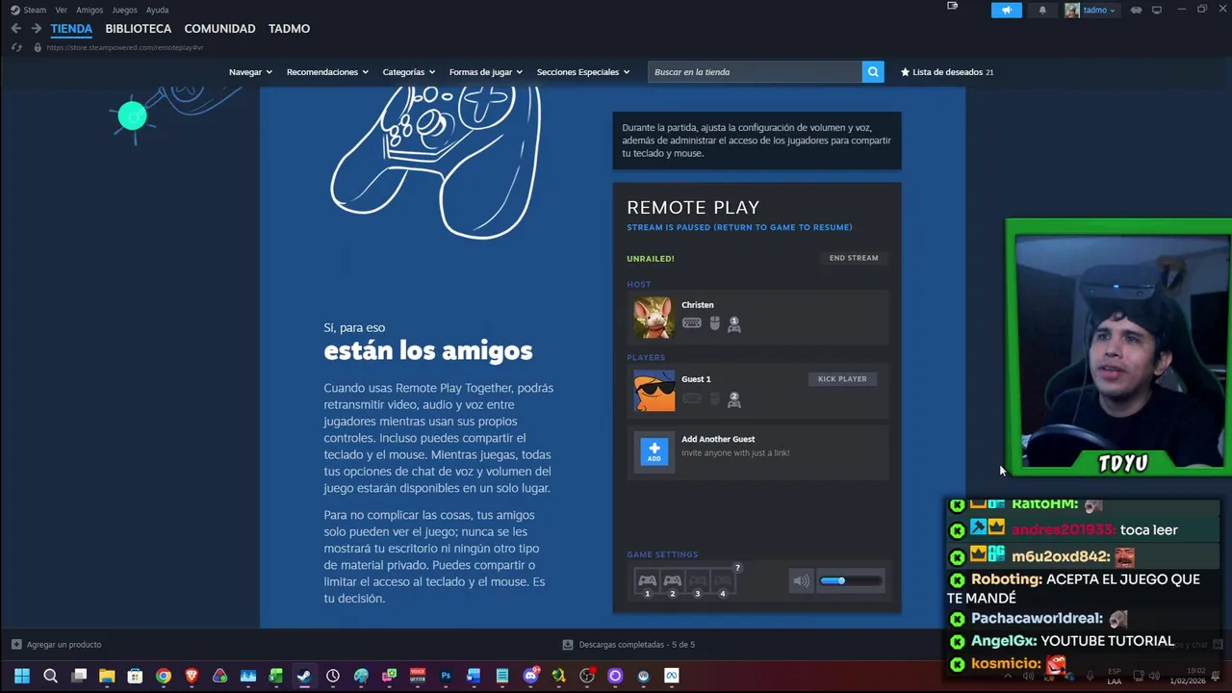The image size is (1232, 693).
Task: Toggle Guest 1 mouse access icon
Action: coord(714,398)
